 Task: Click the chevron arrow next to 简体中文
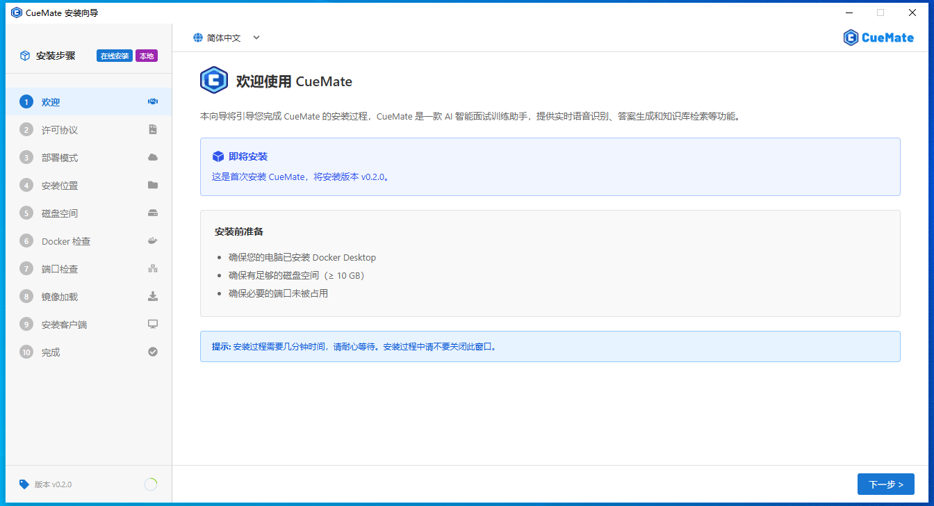(256, 38)
